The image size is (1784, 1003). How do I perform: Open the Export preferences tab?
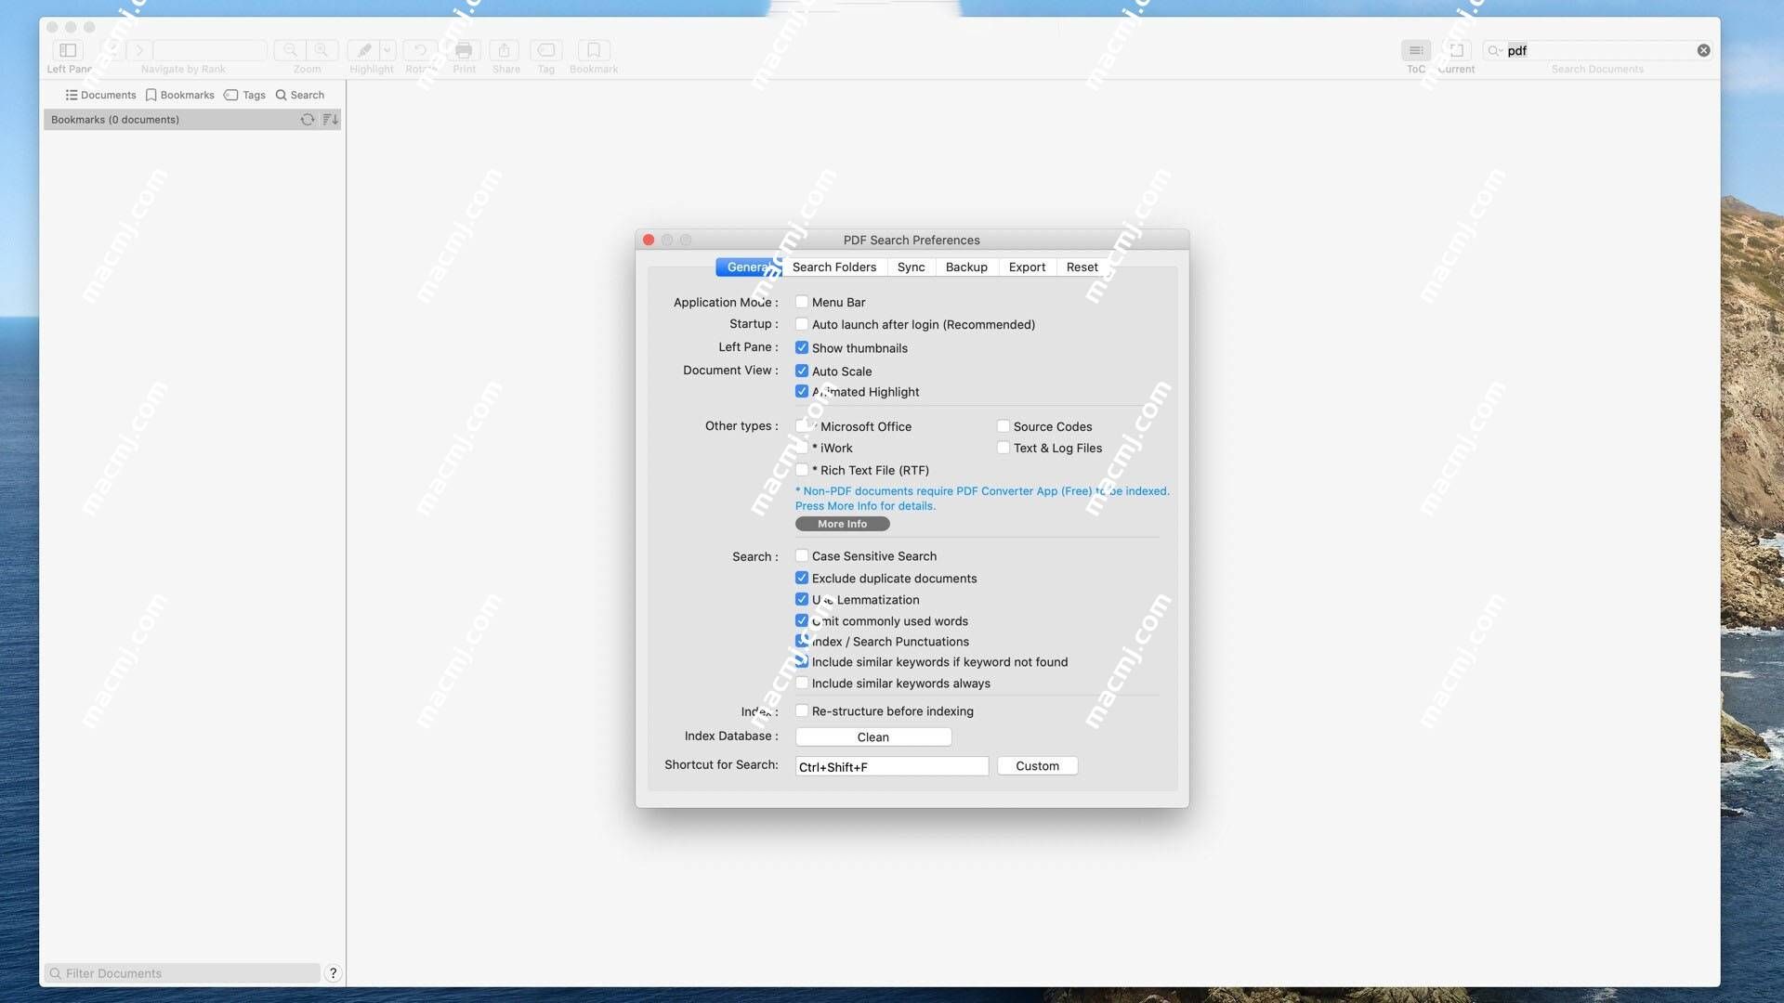tap(1026, 267)
